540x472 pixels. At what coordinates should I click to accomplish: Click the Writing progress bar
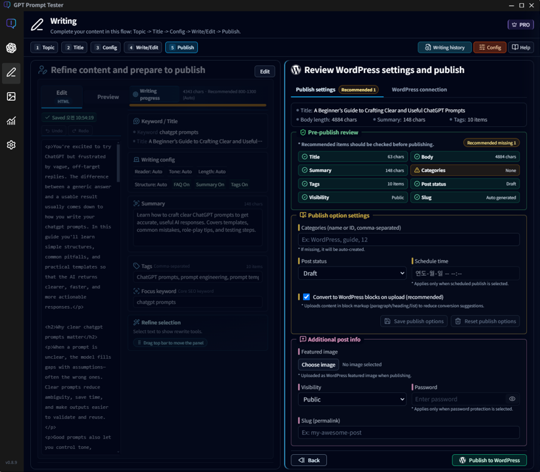click(x=197, y=105)
